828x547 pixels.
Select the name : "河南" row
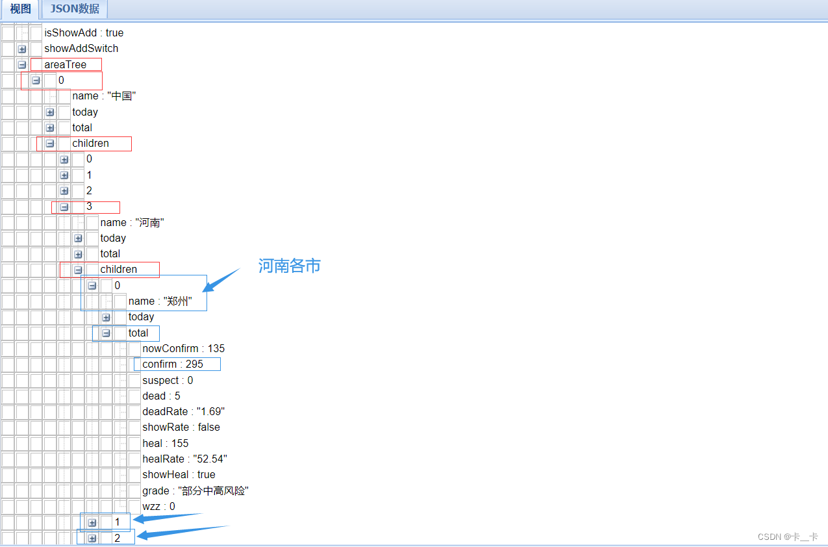(x=132, y=222)
